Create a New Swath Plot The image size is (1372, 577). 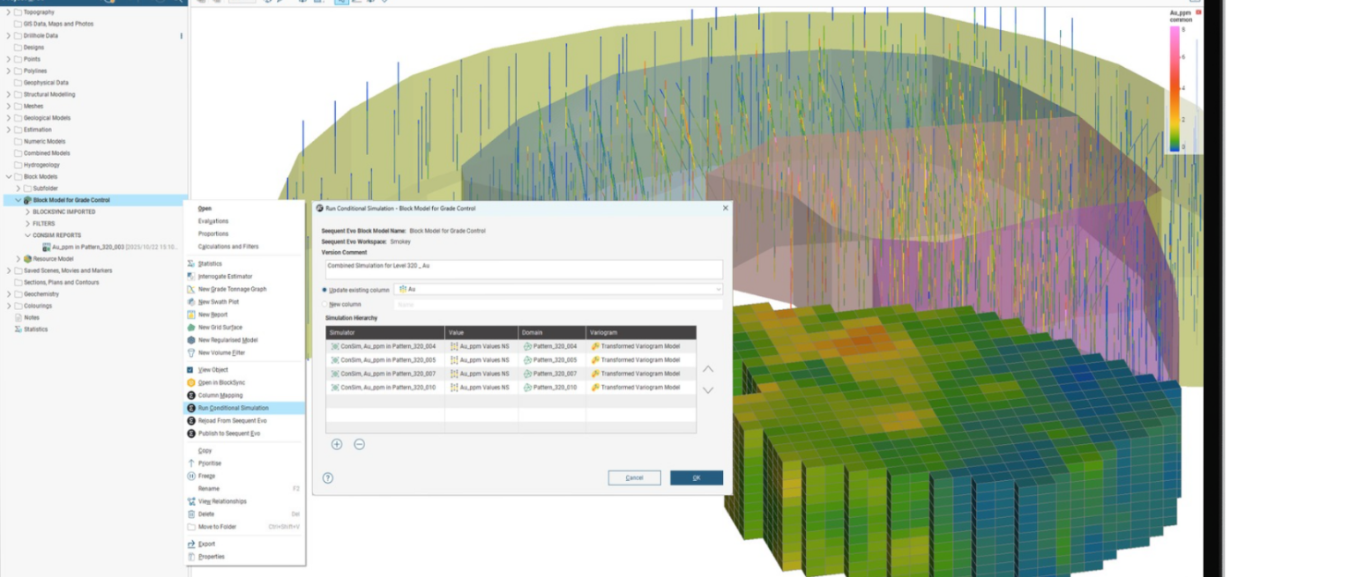tap(220, 302)
